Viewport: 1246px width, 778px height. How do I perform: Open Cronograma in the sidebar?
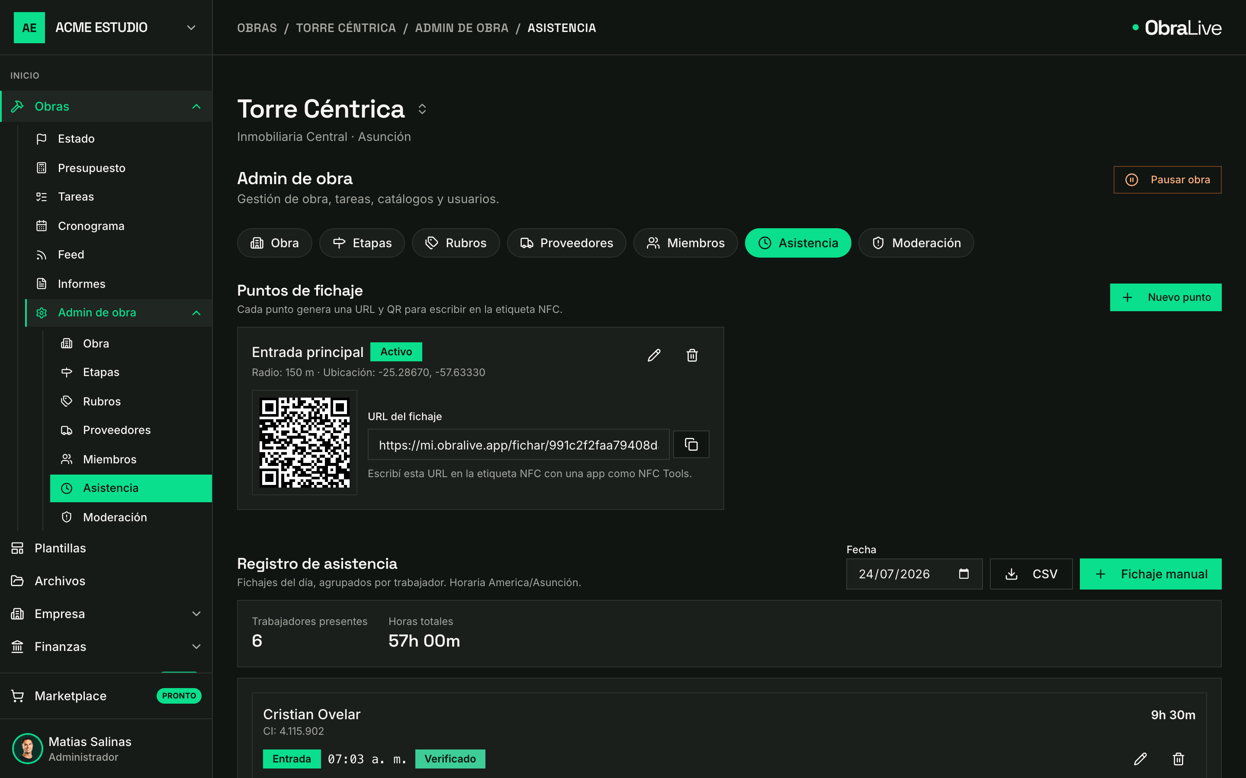(x=119, y=226)
